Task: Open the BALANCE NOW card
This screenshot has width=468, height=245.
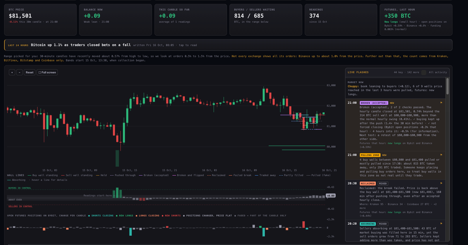Action: [x=115, y=19]
